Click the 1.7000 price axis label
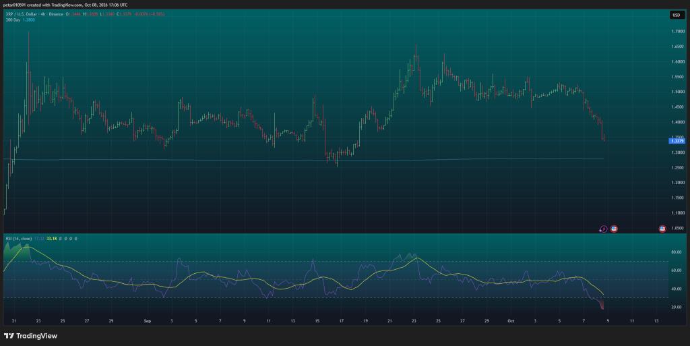This screenshot has width=690, height=346. (x=678, y=31)
